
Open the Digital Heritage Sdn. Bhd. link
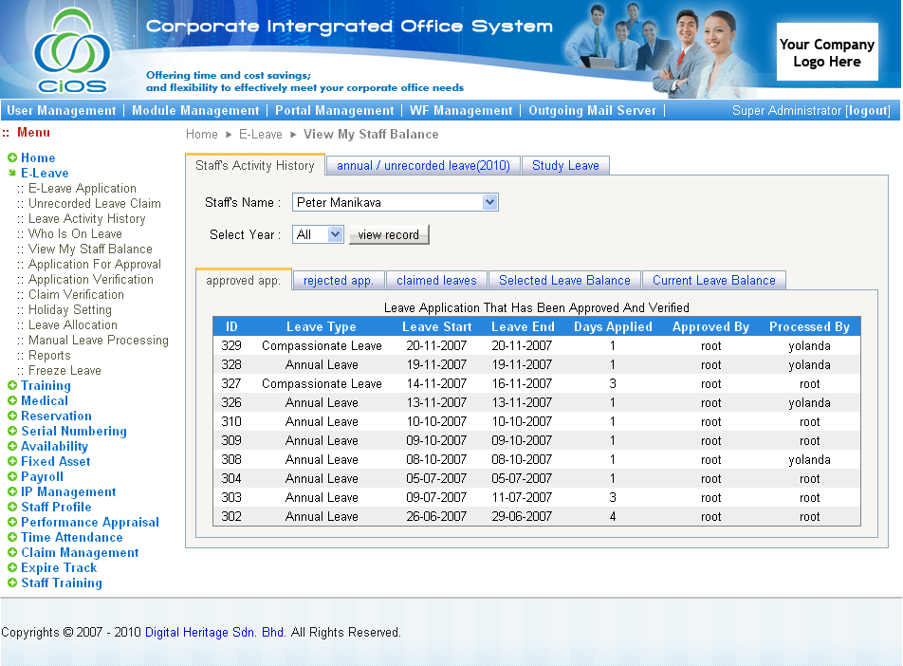point(215,633)
